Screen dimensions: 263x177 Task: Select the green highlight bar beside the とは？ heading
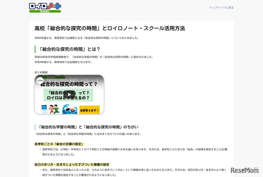tap(35, 49)
